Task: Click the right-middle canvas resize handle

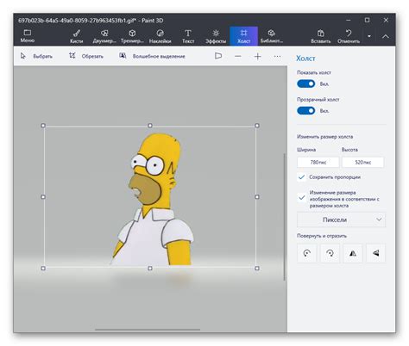Action: [x=257, y=197]
